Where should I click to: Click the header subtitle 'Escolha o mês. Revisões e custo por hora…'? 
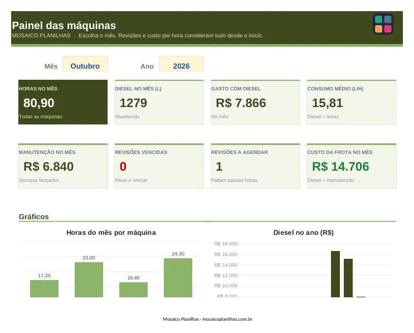[x=171, y=35]
